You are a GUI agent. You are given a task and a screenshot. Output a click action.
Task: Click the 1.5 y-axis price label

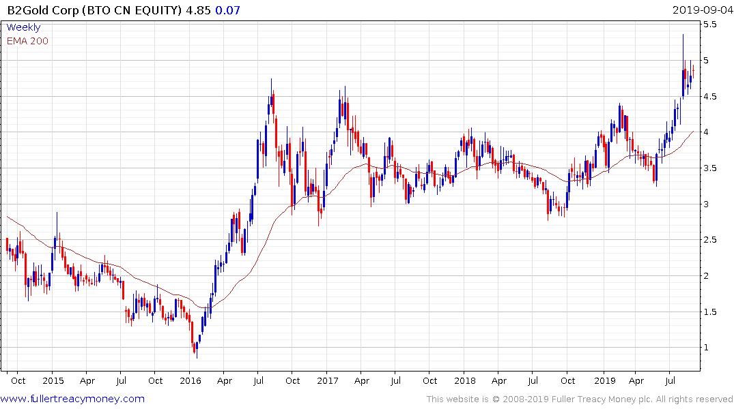pos(709,312)
